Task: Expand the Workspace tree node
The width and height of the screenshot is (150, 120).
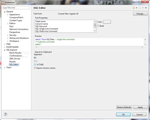Action: 8,41
